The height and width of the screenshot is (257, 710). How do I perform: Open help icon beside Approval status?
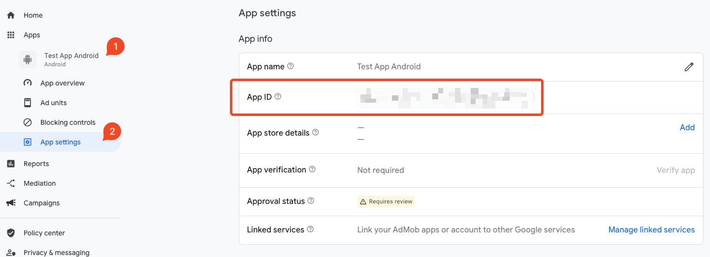click(x=311, y=200)
